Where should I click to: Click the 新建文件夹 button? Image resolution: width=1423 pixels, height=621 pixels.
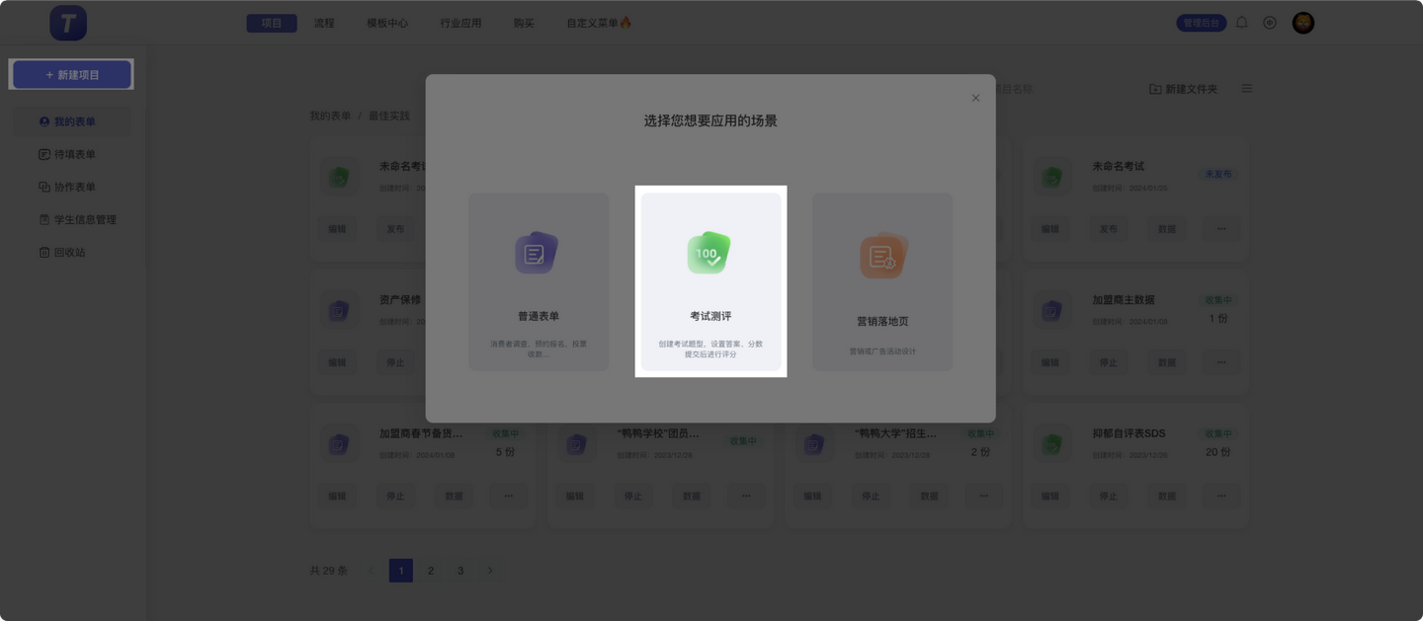coord(1183,89)
